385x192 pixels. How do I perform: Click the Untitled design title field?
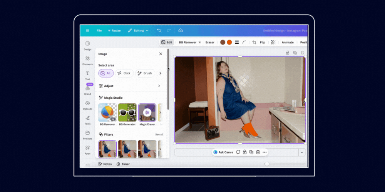click(x=285, y=31)
